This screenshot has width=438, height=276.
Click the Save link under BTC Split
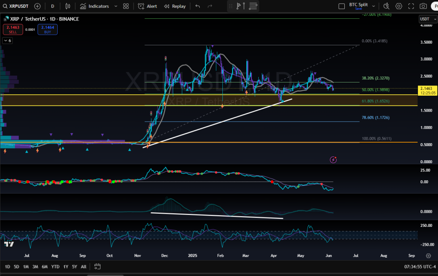click(x=358, y=9)
